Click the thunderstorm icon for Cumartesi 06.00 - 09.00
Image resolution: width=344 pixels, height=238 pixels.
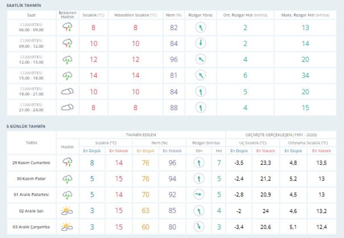tap(67, 28)
